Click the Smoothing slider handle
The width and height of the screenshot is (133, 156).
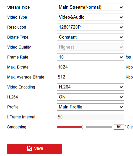[x=84, y=127]
